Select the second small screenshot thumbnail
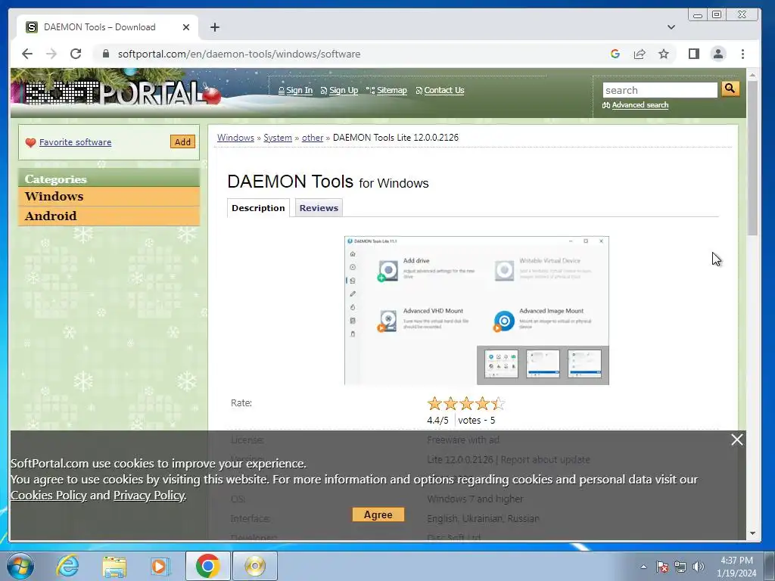The image size is (775, 581). (543, 364)
